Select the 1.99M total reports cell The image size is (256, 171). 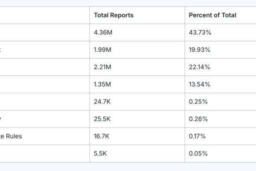(102, 50)
